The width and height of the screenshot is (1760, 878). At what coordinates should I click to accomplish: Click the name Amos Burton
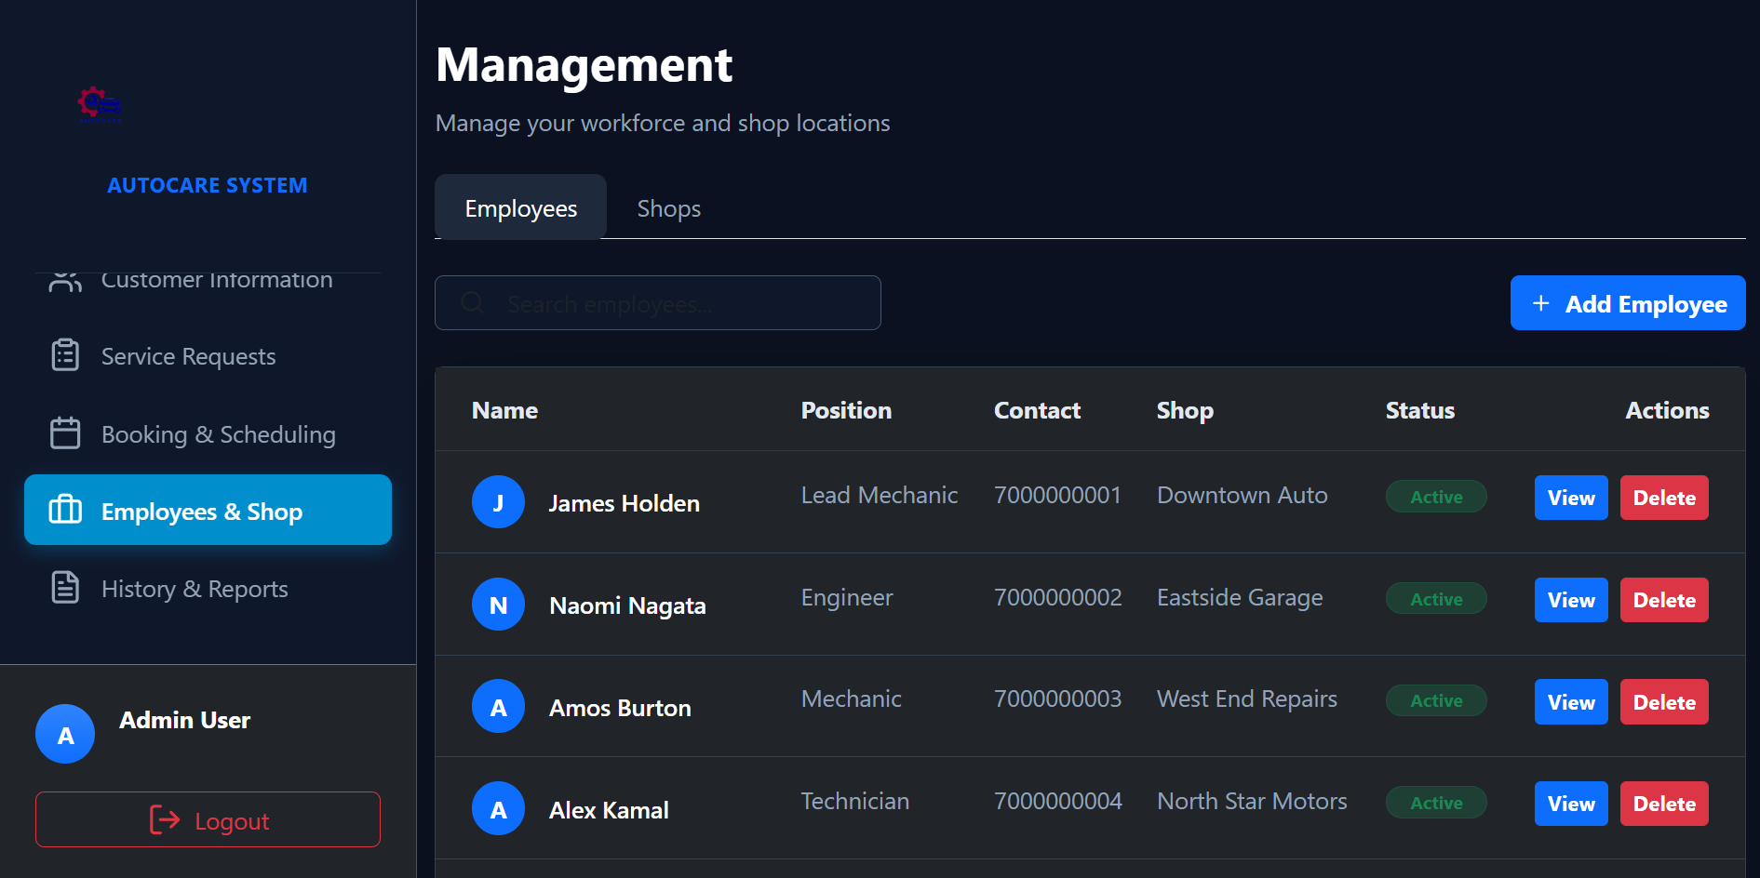pyautogui.click(x=620, y=708)
